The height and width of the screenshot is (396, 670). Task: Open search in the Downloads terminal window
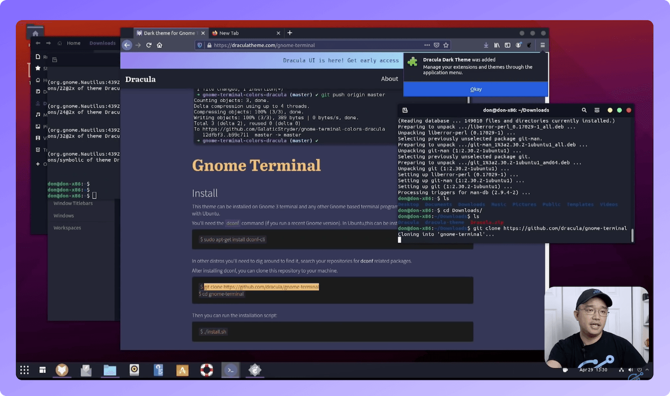point(584,110)
